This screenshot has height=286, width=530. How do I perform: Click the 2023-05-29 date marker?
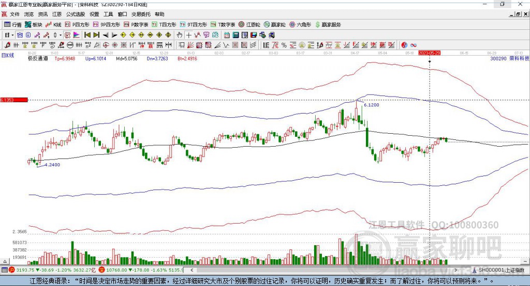[429, 53]
